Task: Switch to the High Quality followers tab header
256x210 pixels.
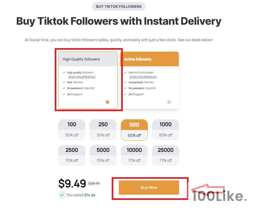Action: 88,59
